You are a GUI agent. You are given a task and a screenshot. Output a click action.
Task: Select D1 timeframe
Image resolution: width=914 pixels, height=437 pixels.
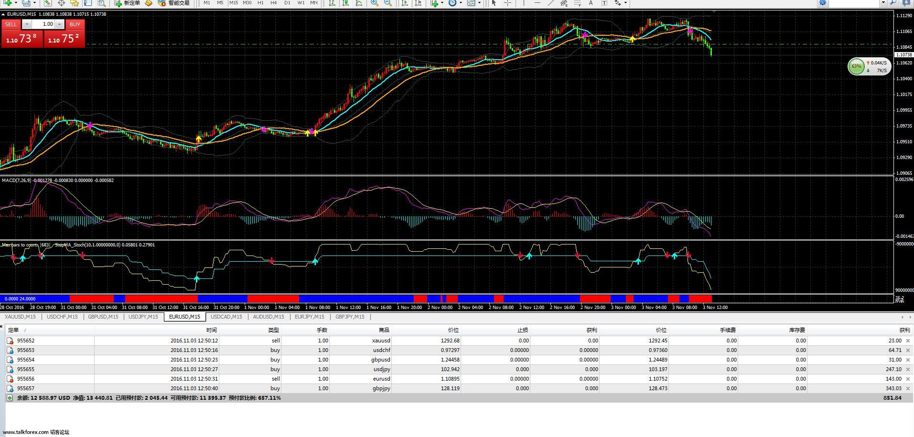(287, 2)
